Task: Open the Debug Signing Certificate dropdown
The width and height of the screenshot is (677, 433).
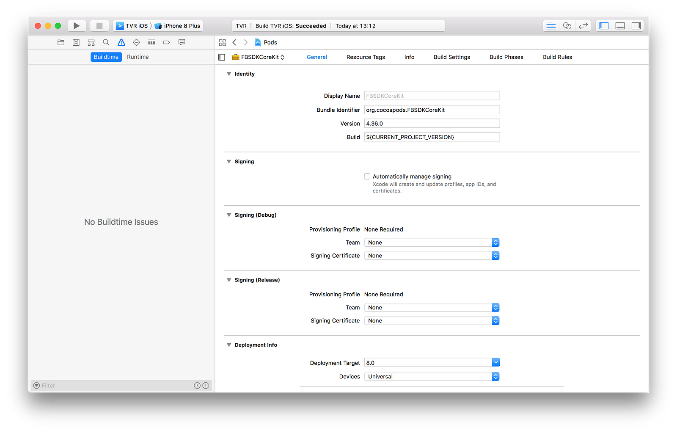Action: tap(432, 256)
